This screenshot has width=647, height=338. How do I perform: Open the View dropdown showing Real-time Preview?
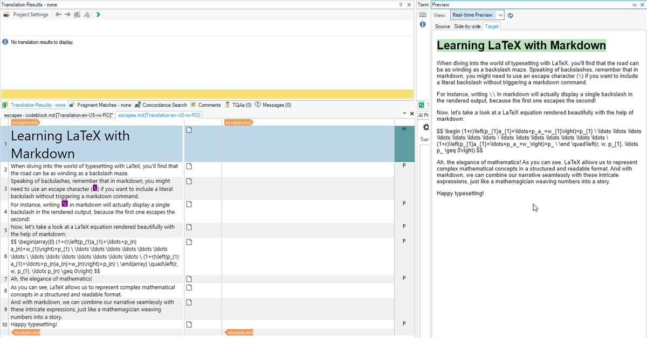pos(477,15)
